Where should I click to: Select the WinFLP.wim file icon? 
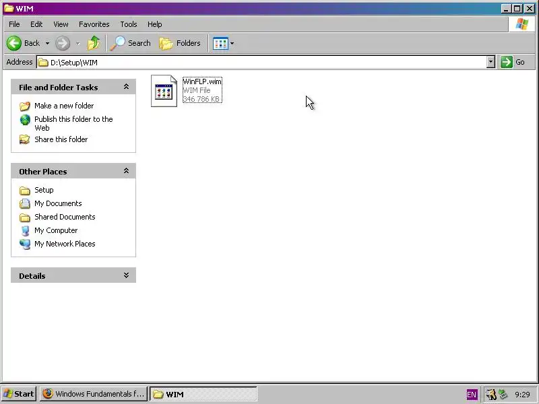coord(164,91)
